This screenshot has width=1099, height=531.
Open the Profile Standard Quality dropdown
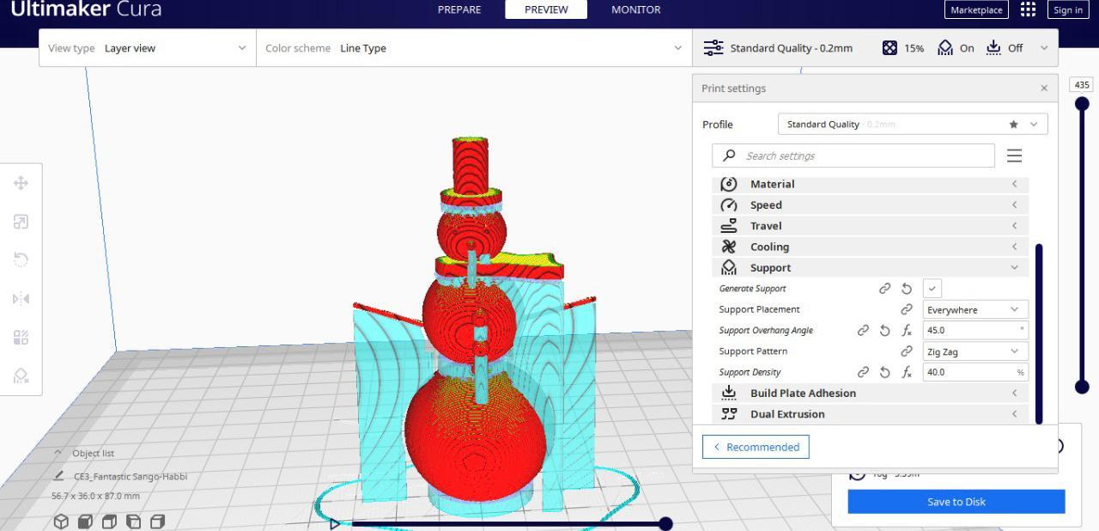click(912, 125)
